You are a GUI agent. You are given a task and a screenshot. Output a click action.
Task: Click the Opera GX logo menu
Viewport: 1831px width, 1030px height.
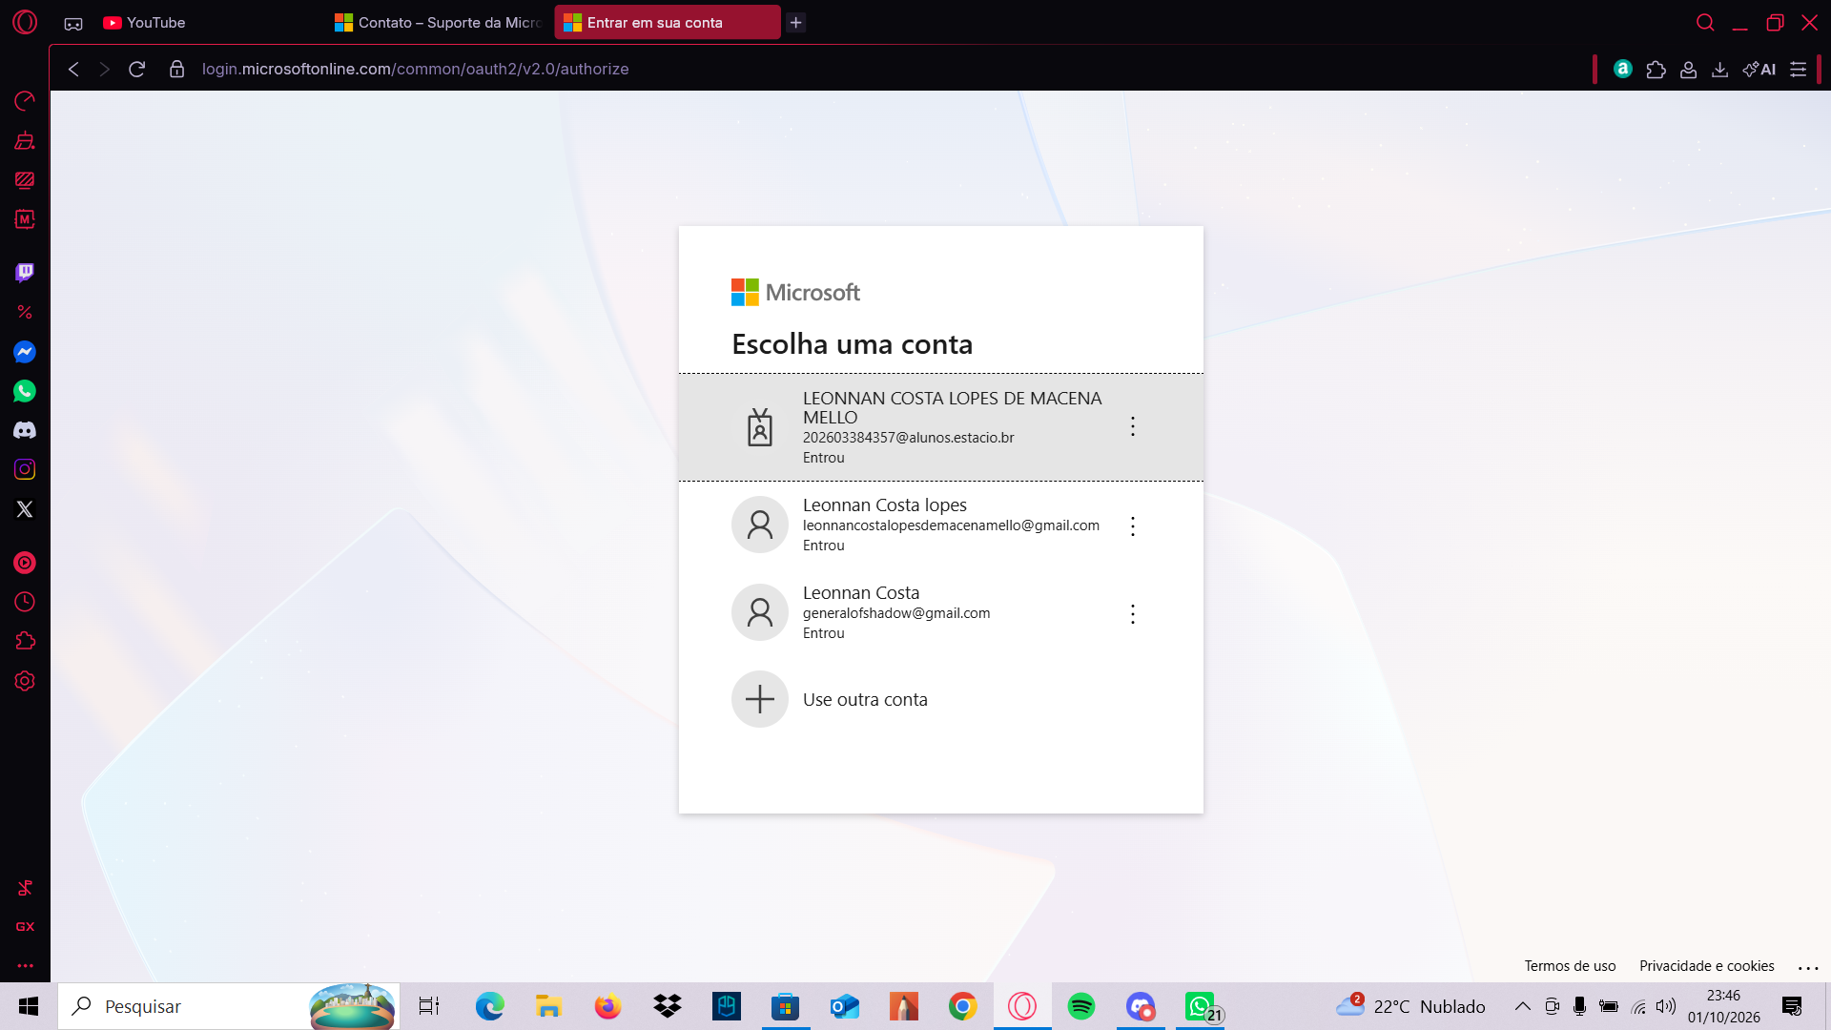click(25, 22)
